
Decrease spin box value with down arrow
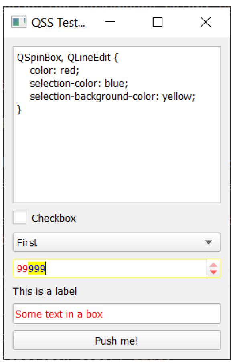[x=213, y=272]
